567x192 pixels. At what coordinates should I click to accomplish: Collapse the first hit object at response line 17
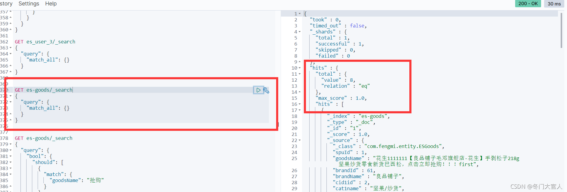pos(300,110)
